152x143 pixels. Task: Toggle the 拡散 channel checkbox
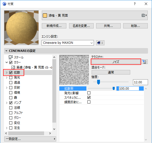pos(11,73)
